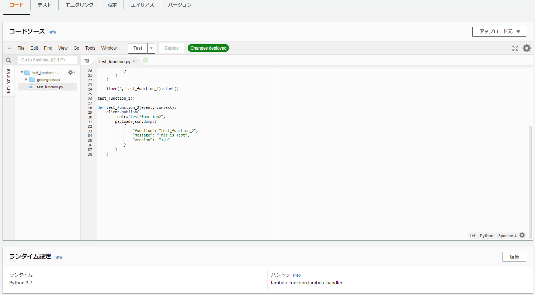Click the Test button
The width and height of the screenshot is (535, 295).
click(138, 48)
